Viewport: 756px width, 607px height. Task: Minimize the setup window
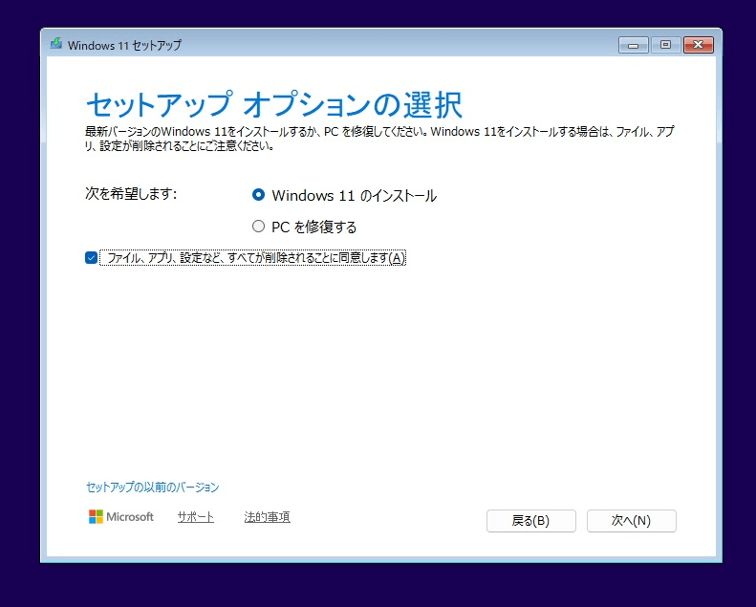(x=633, y=45)
